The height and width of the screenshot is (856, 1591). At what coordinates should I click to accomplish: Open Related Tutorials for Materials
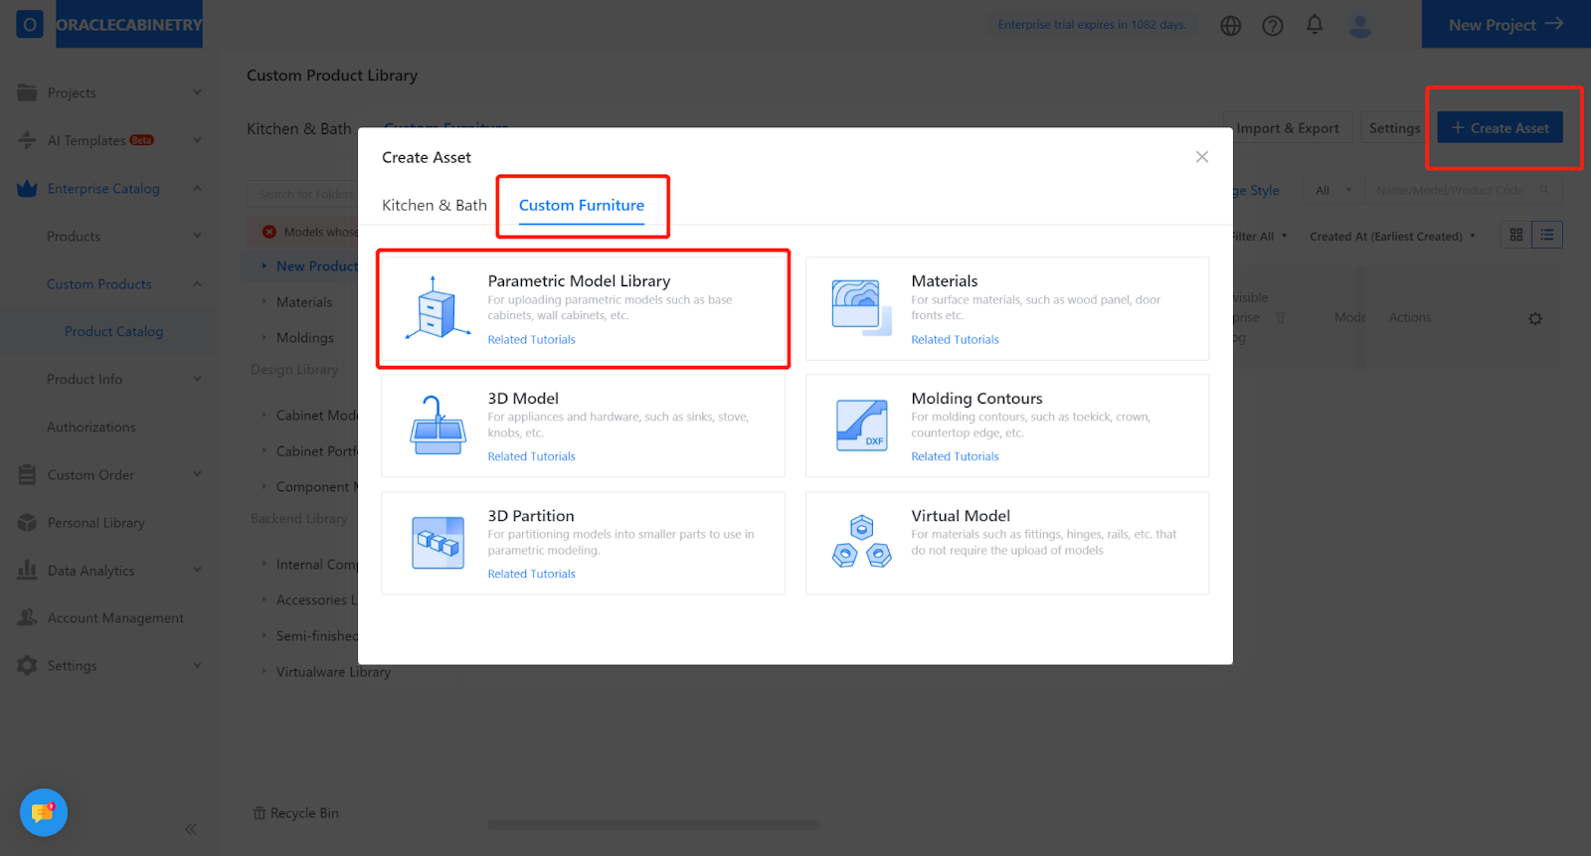(955, 339)
